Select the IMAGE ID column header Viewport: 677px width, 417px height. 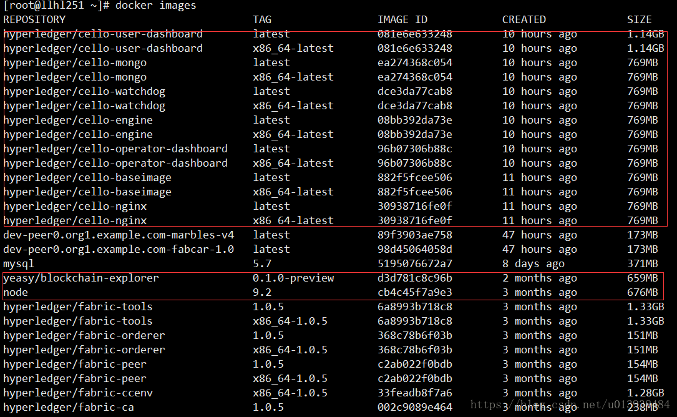[x=402, y=19]
